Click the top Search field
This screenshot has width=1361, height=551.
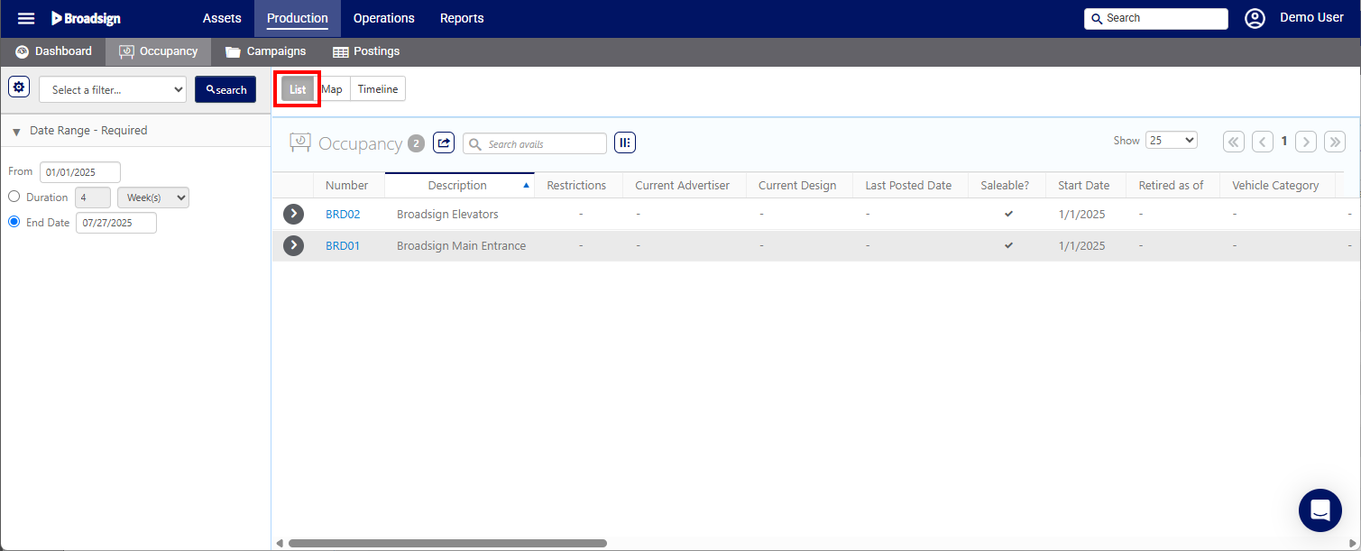coord(1156,18)
